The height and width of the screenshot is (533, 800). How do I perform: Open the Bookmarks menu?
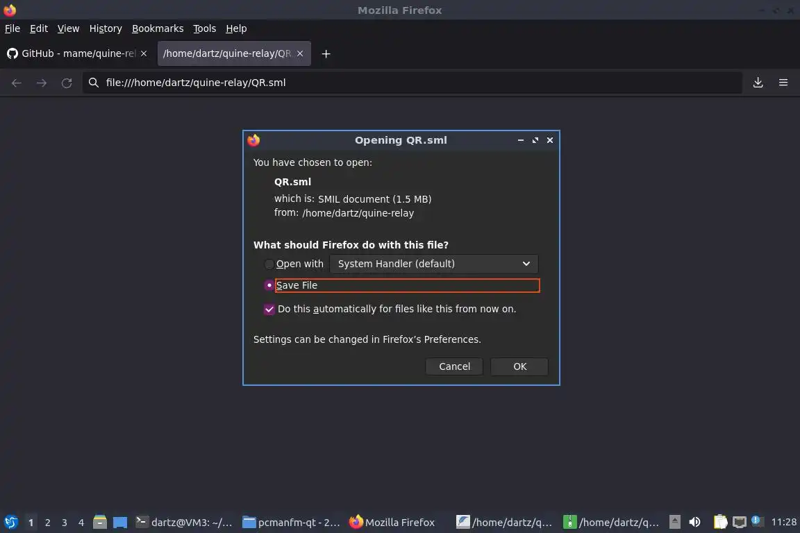tap(158, 28)
